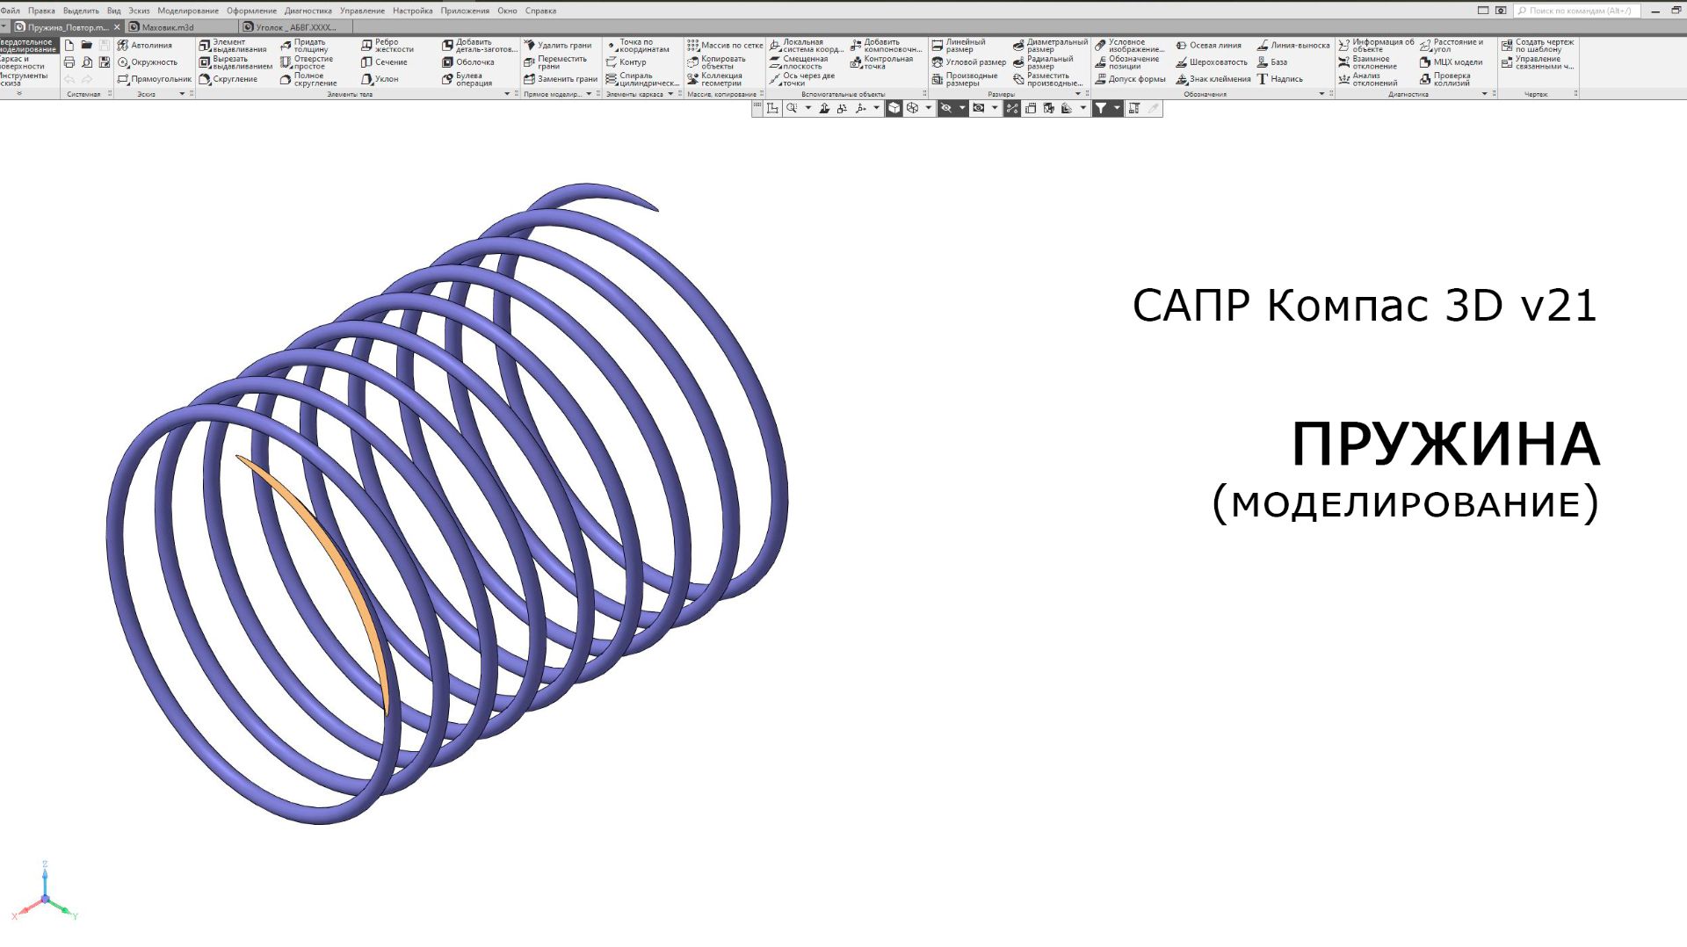This screenshot has width=1687, height=947.
Task: Click Создать чертеж по шаблону
Action: coord(1538,46)
